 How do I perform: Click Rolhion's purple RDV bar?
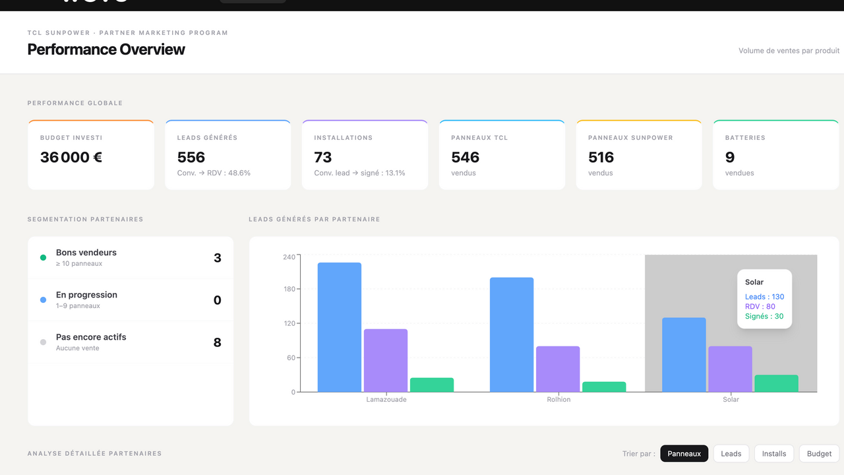(x=558, y=369)
